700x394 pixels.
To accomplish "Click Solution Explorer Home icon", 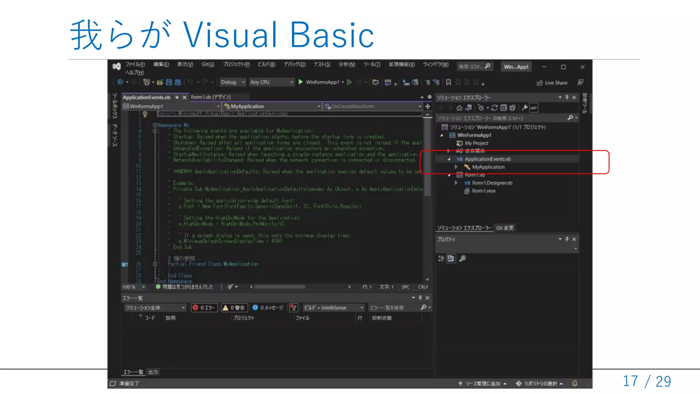I will pos(459,108).
